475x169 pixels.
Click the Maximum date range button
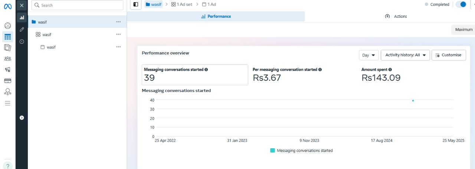[x=463, y=30]
